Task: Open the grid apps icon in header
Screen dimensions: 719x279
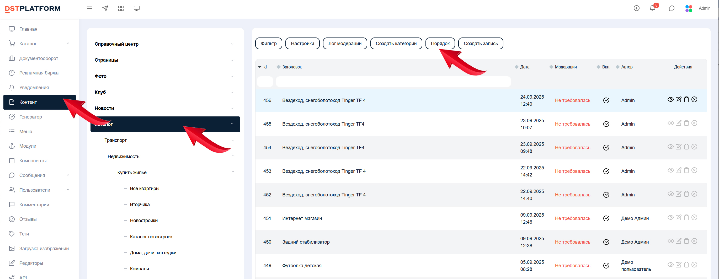Action: [x=121, y=8]
